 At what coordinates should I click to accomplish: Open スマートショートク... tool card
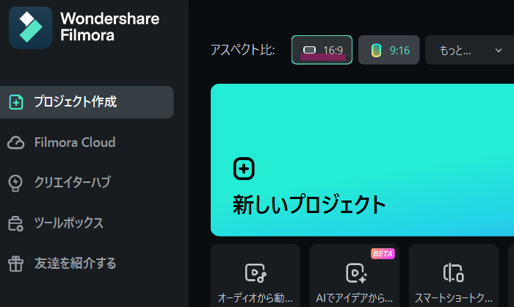(454, 275)
